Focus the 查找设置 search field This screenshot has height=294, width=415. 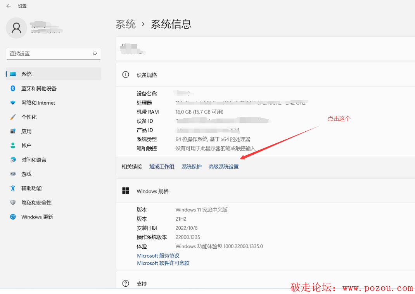53,54
